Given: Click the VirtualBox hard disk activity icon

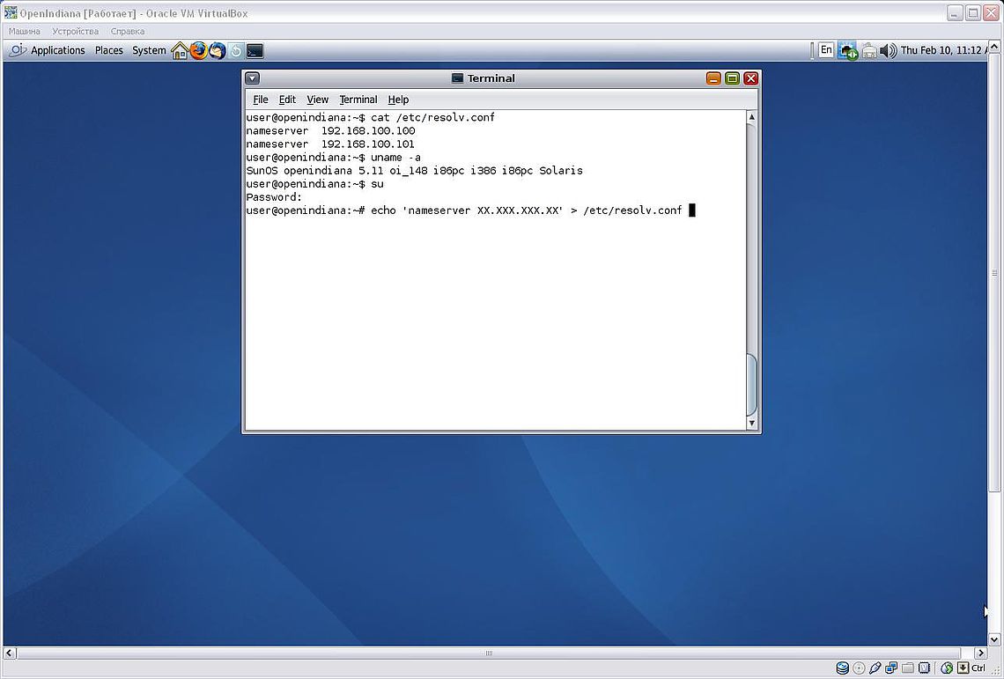Looking at the screenshot, I should click(843, 668).
